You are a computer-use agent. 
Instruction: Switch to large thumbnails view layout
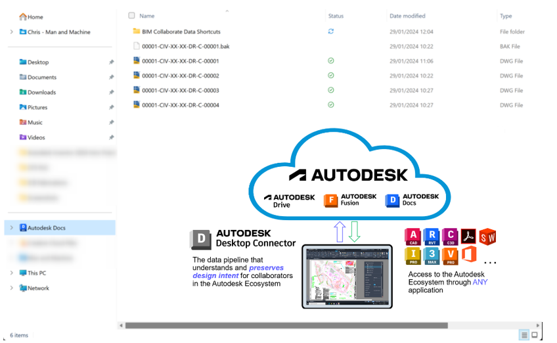[x=535, y=335]
